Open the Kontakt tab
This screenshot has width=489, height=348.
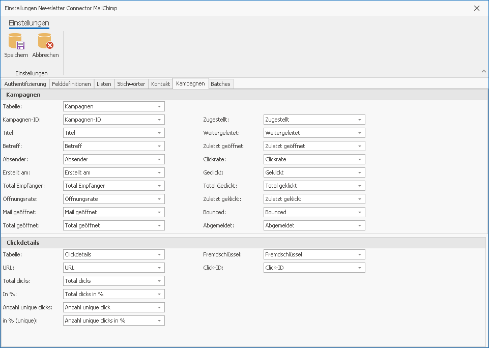coord(160,84)
